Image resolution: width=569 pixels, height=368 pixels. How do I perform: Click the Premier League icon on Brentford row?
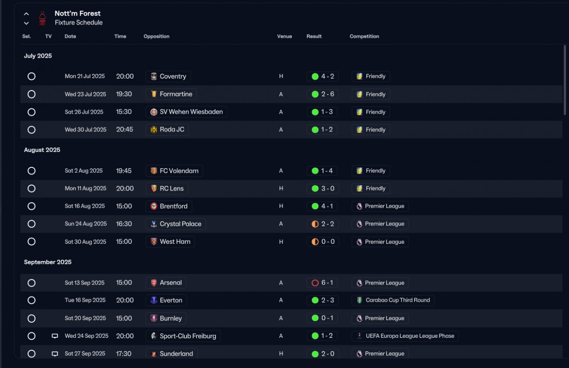[359, 206]
